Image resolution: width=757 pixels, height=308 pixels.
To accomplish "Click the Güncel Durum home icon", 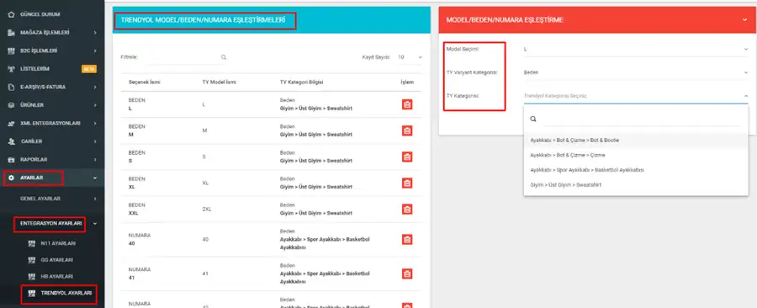I will (11, 14).
